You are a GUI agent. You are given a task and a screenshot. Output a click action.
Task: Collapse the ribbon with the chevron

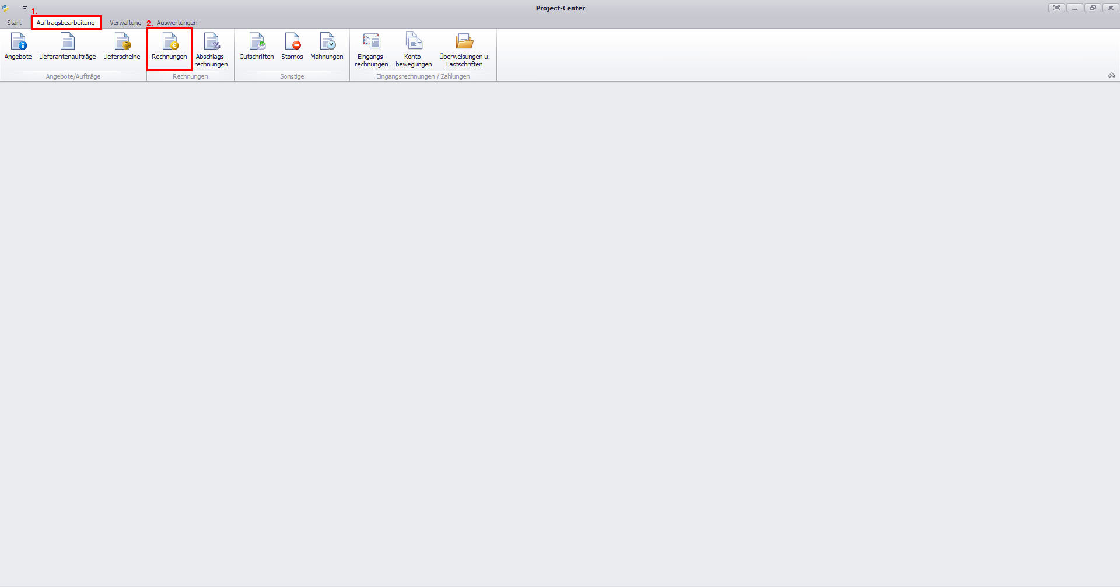click(x=1111, y=75)
